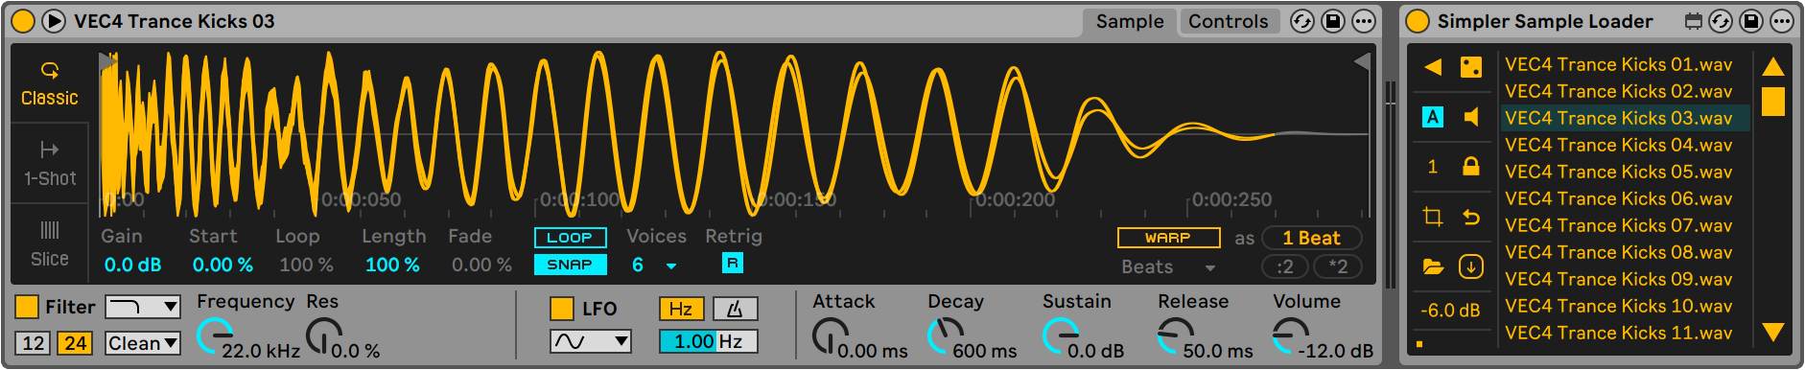This screenshot has height=370, width=1805.
Task: Select VEC4 Trance Kicks 07.wav
Action: point(1625,225)
